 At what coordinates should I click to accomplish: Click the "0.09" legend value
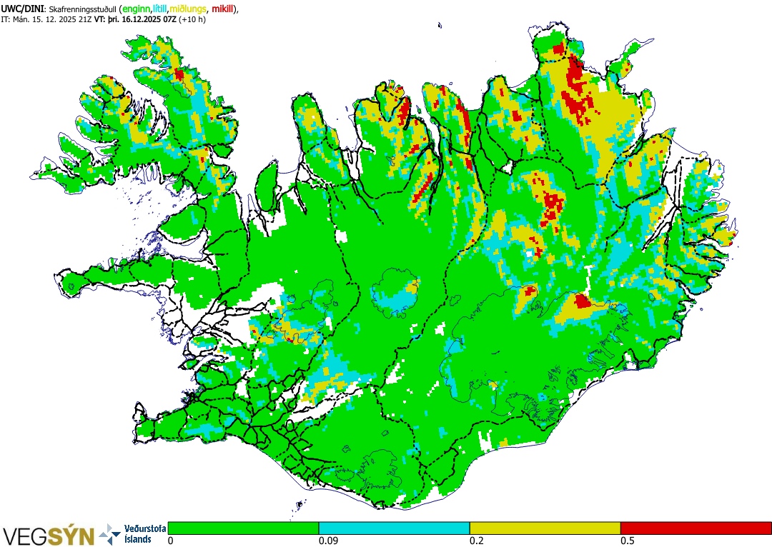point(328,541)
